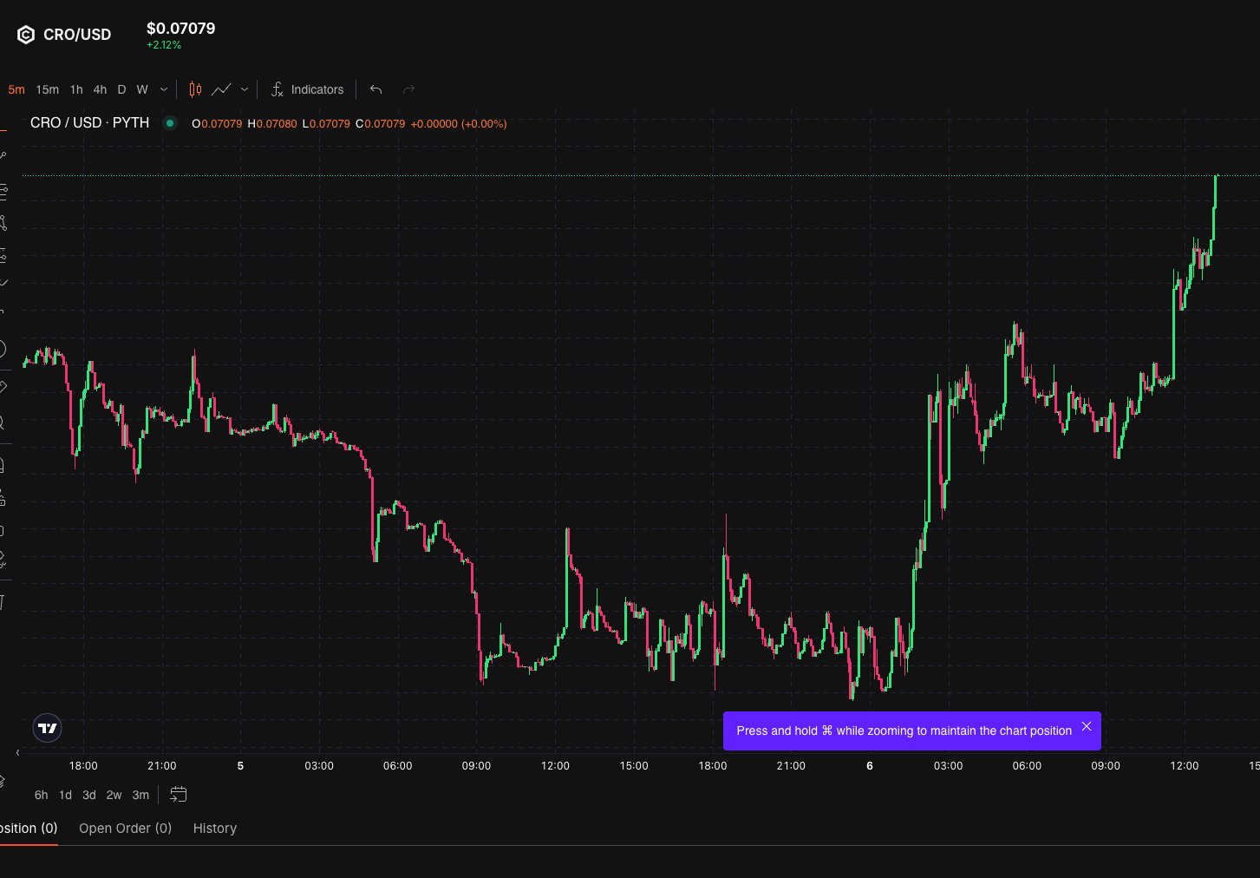Open the History tab

(215, 829)
